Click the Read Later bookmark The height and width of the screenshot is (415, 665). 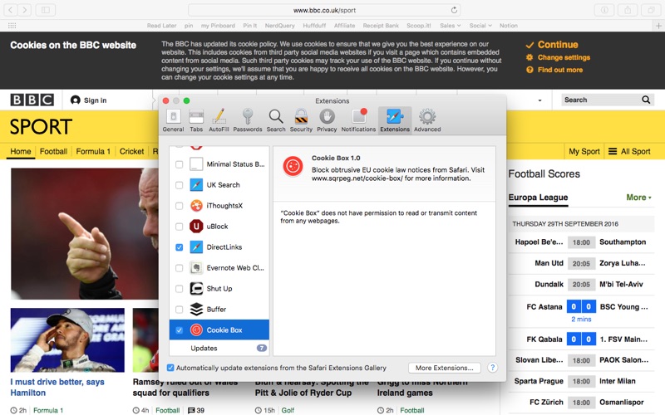point(161,26)
